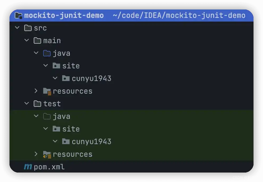263x182 pixels.
Task: Click the mockito-junit-demo project module icon
Action: [x=19, y=16]
